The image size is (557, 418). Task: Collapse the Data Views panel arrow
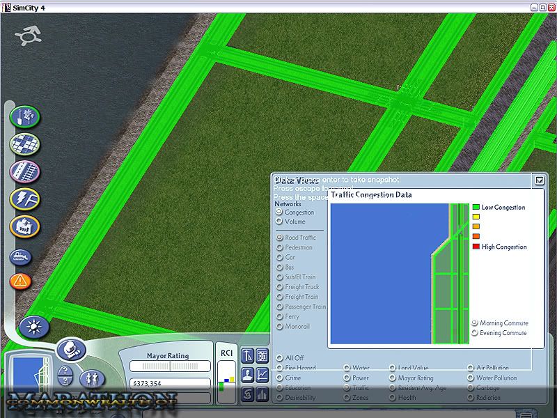point(540,180)
